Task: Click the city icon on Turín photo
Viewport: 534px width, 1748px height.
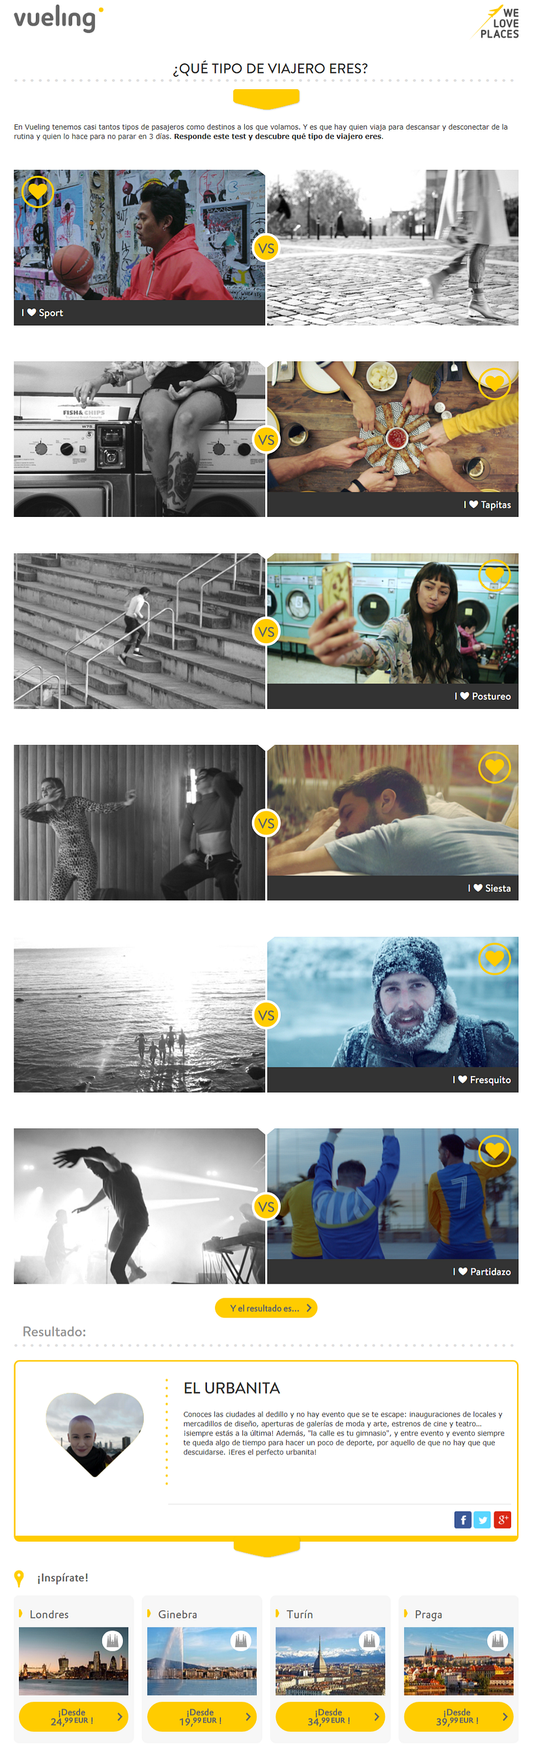Action: point(369,1641)
